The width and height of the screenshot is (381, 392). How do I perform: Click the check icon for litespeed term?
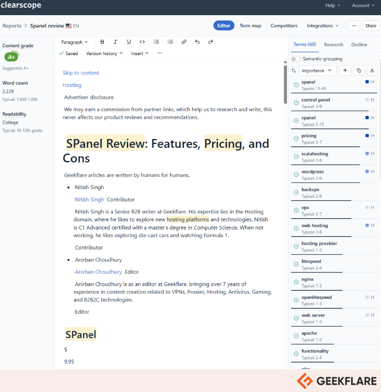296,264
